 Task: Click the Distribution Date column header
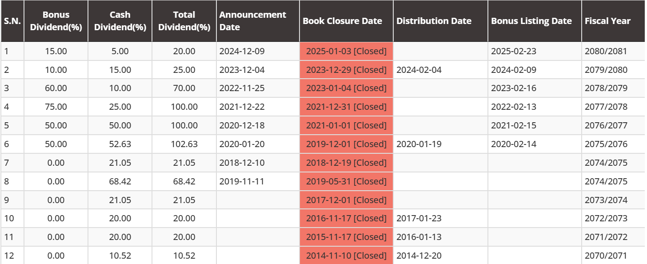point(434,21)
